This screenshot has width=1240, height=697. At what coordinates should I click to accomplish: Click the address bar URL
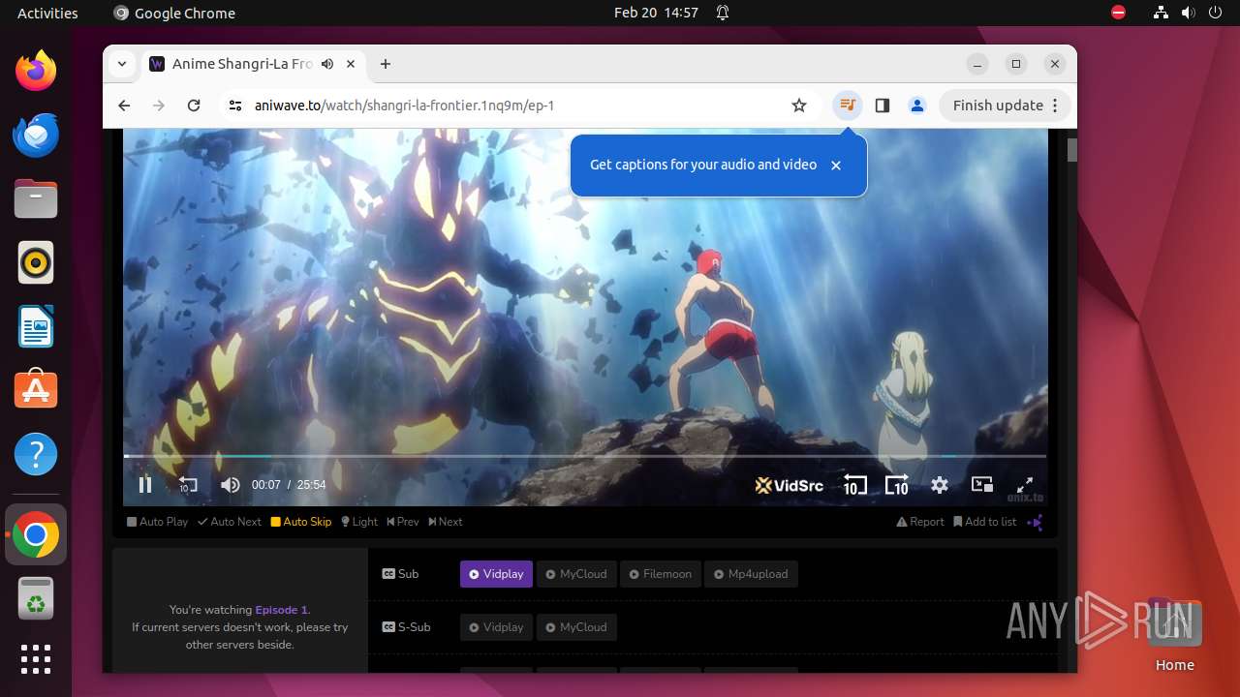(x=404, y=106)
